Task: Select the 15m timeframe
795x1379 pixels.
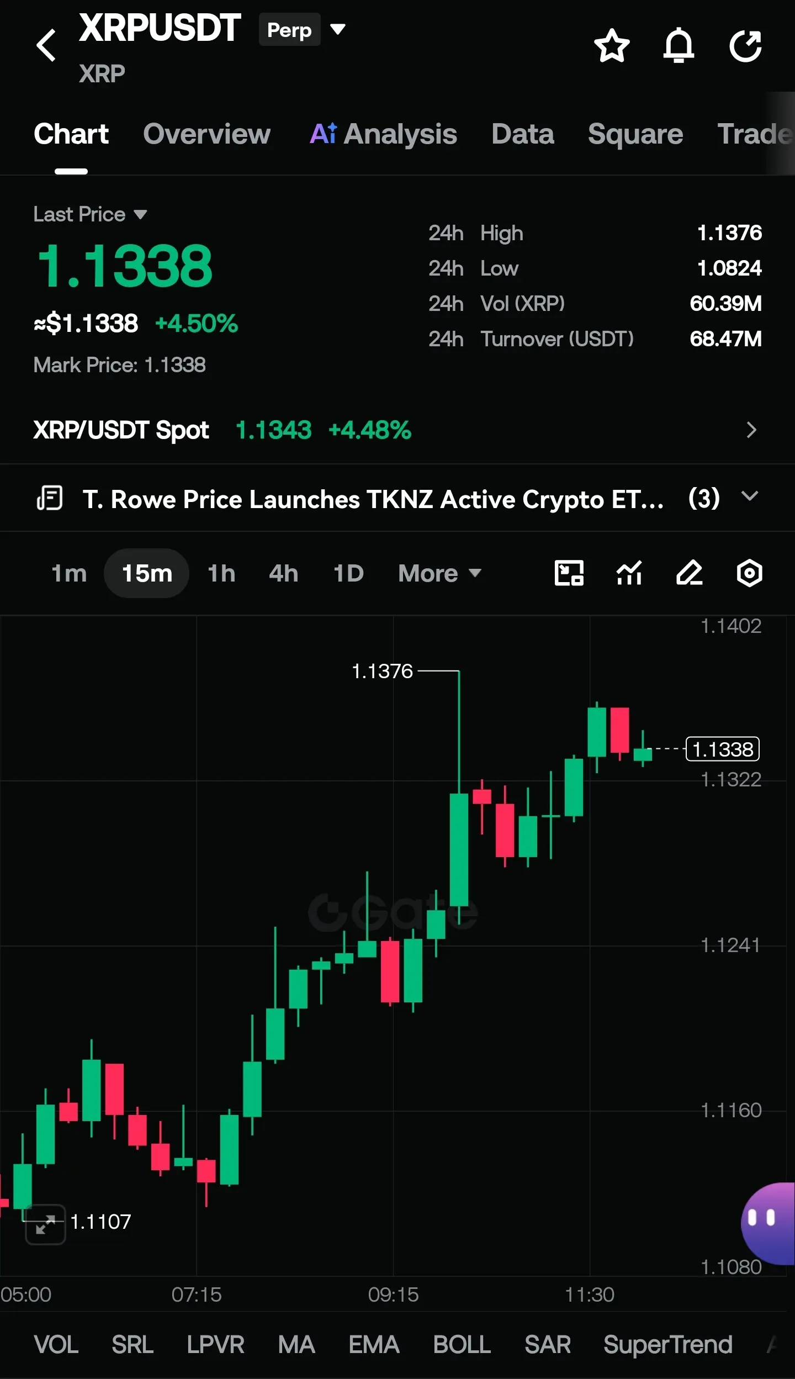Action: [147, 573]
